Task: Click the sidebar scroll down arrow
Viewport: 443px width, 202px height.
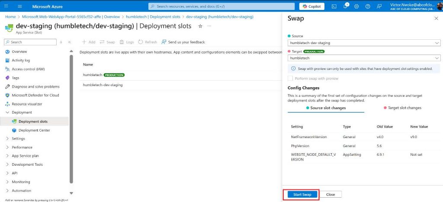Action: (71, 193)
